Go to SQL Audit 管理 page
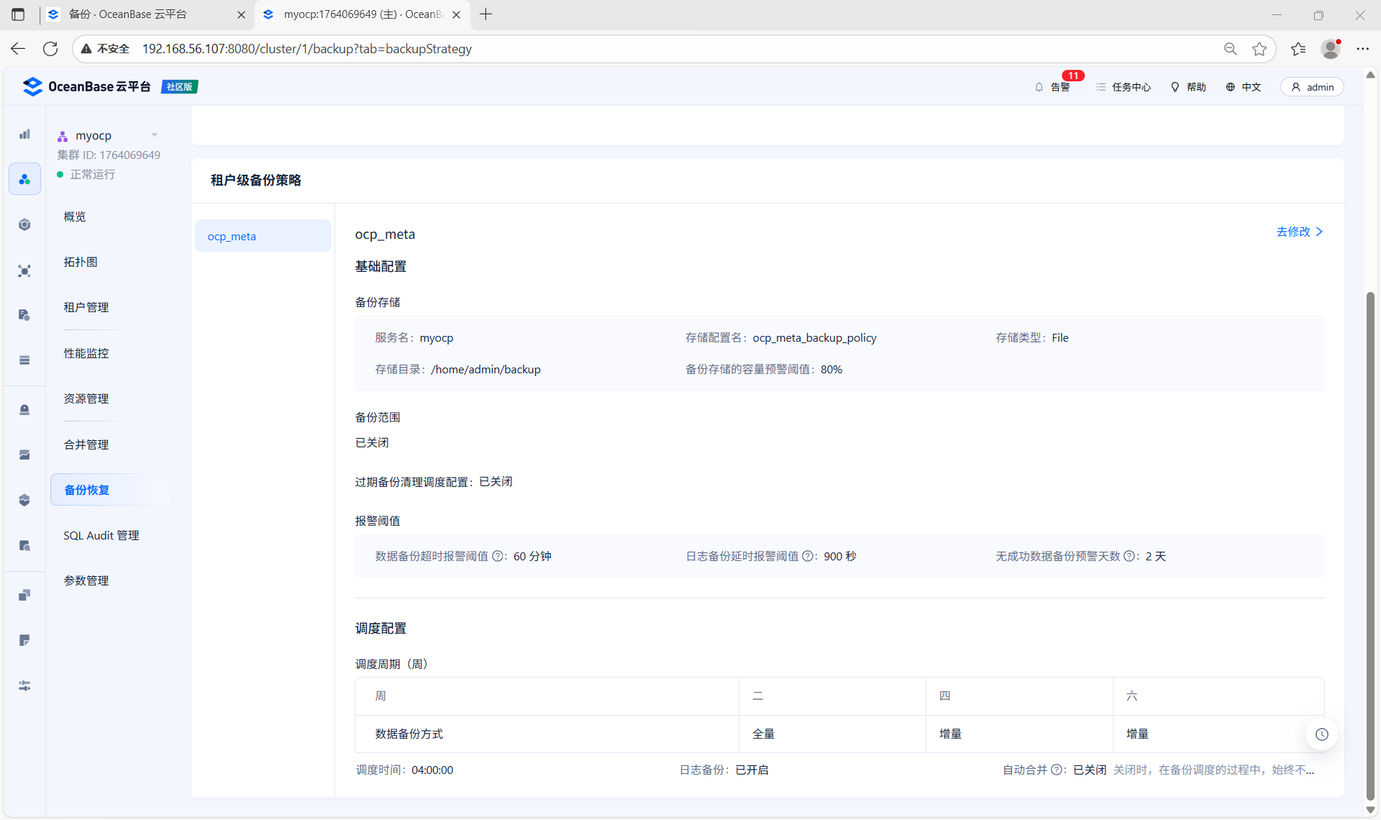This screenshot has width=1381, height=820. [101, 535]
